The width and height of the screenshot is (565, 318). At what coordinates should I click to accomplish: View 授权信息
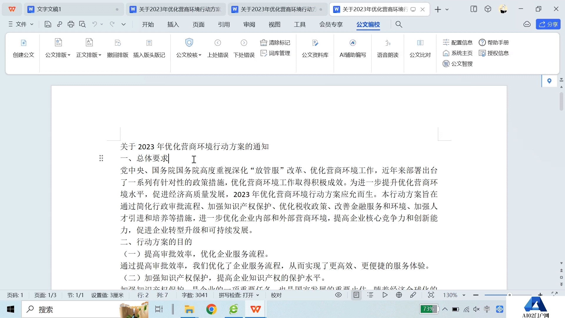tap(494, 53)
